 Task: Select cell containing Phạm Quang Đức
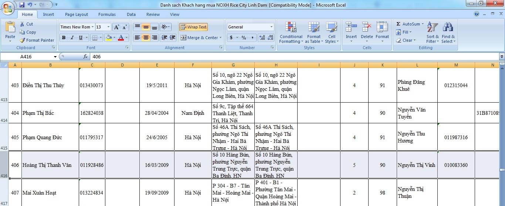pyautogui.click(x=50, y=137)
